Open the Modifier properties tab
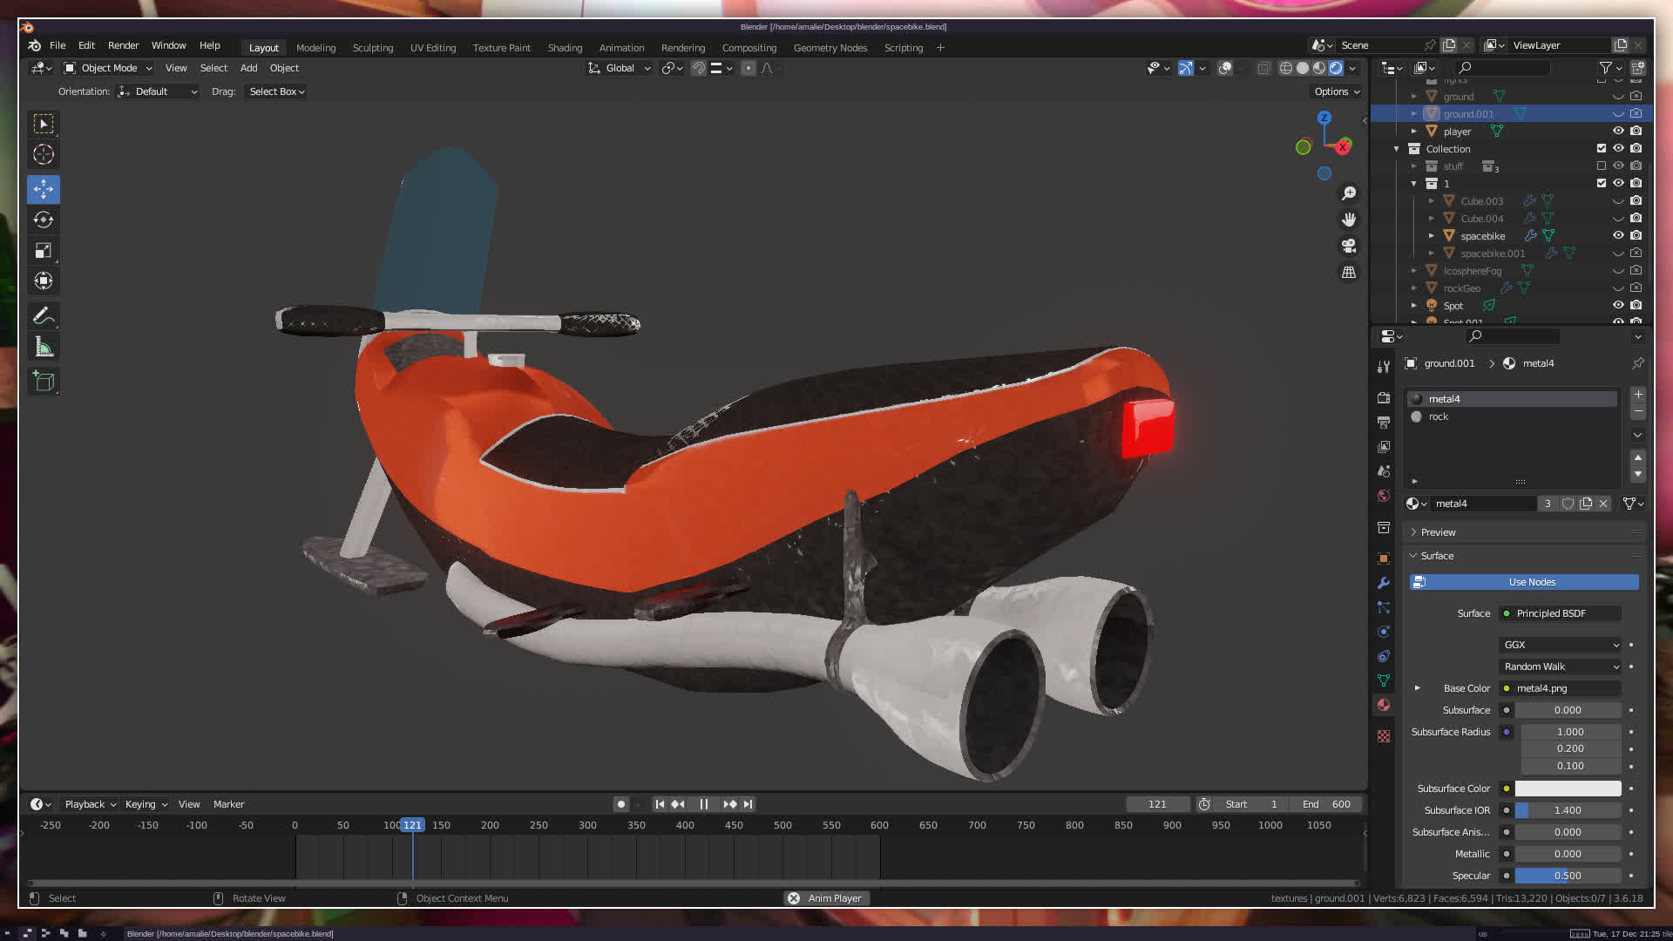 [x=1384, y=583]
